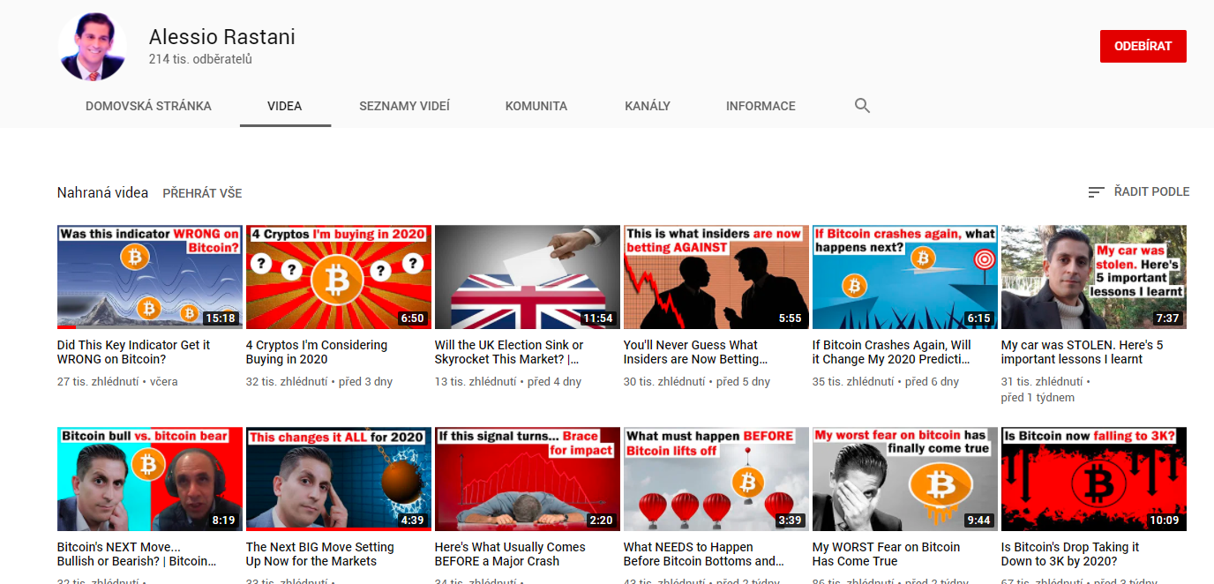1214x584 pixels.
Task: Open thumbnail 'If this signal turns... Brace for impact'
Action: click(x=528, y=479)
